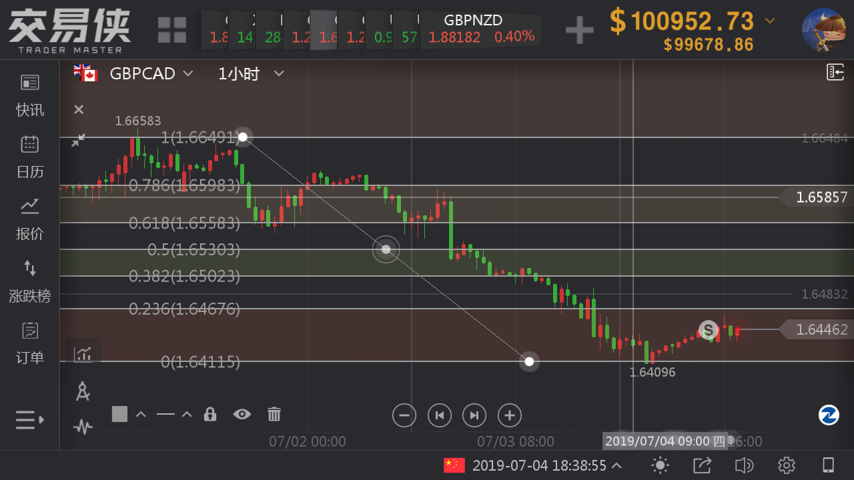Toggle brightness day/night mode
Image resolution: width=854 pixels, height=480 pixels.
[660, 465]
